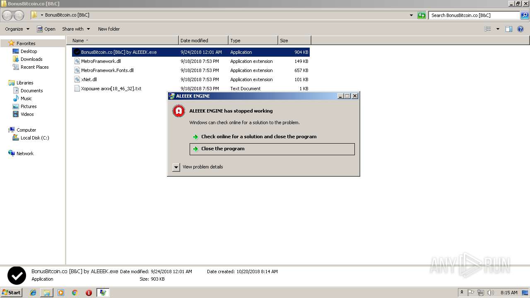The height and width of the screenshot is (298, 530).
Task: Open Recent Places in sidebar
Action: pyautogui.click(x=34, y=67)
